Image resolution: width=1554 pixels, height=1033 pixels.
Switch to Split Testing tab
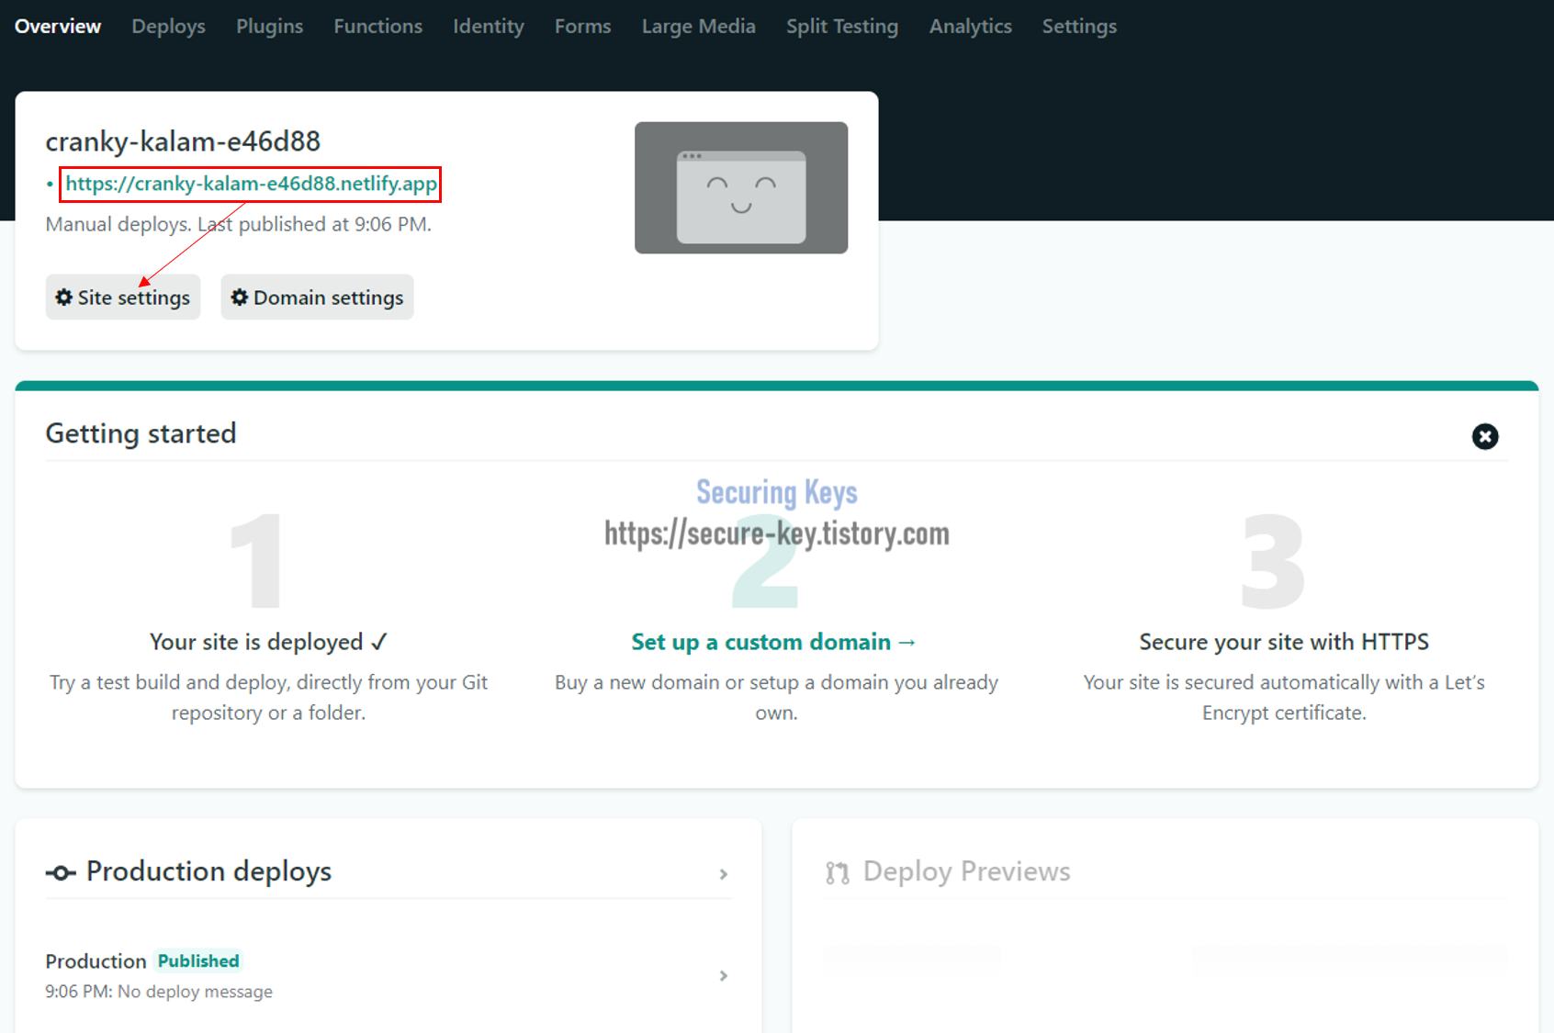tap(841, 27)
